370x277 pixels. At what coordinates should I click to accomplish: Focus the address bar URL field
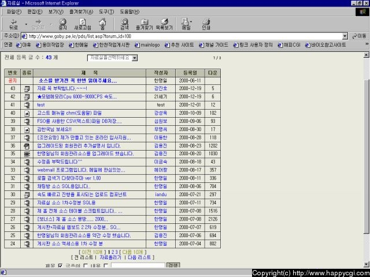(182, 36)
